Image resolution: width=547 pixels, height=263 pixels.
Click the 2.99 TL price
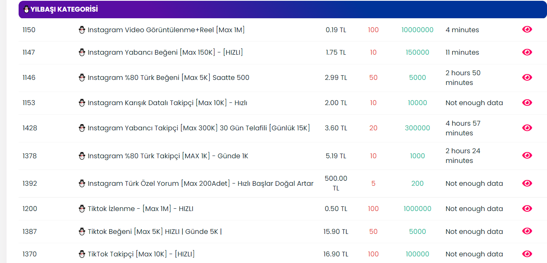click(336, 78)
